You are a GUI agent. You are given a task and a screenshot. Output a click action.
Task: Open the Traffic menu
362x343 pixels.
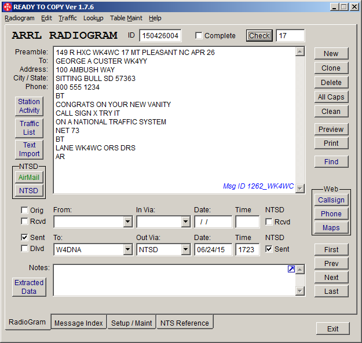68,18
